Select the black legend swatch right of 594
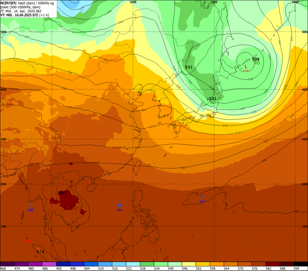The width and height of the screenshot is (308, 271). click(x=300, y=264)
